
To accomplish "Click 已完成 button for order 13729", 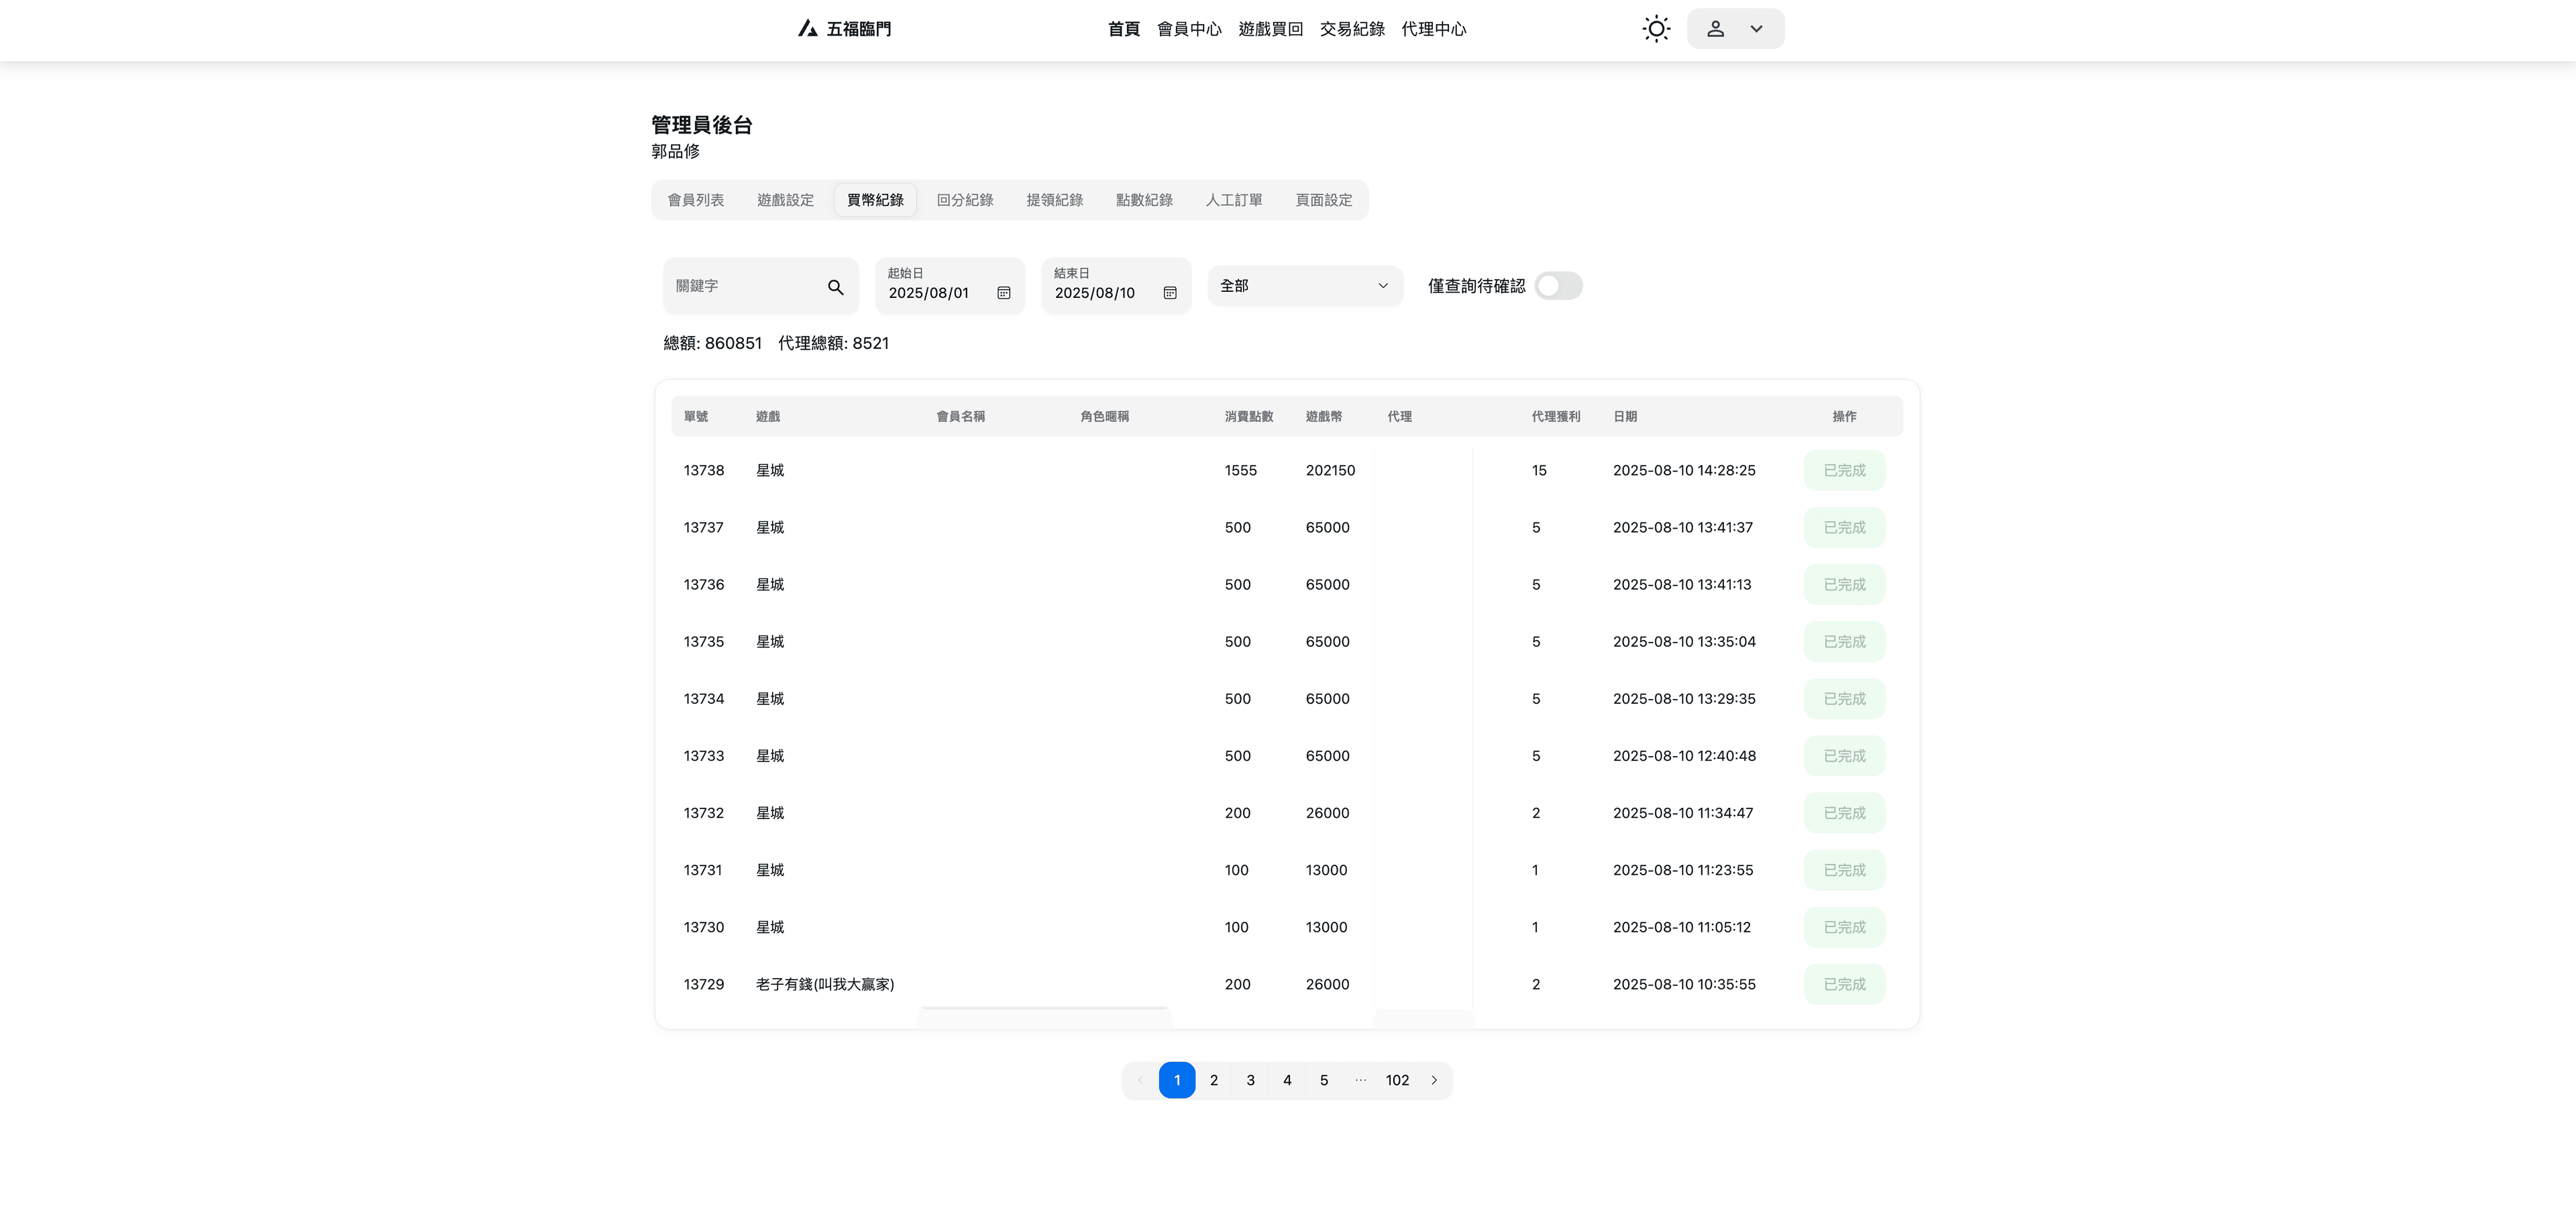I will pyautogui.click(x=1844, y=984).
